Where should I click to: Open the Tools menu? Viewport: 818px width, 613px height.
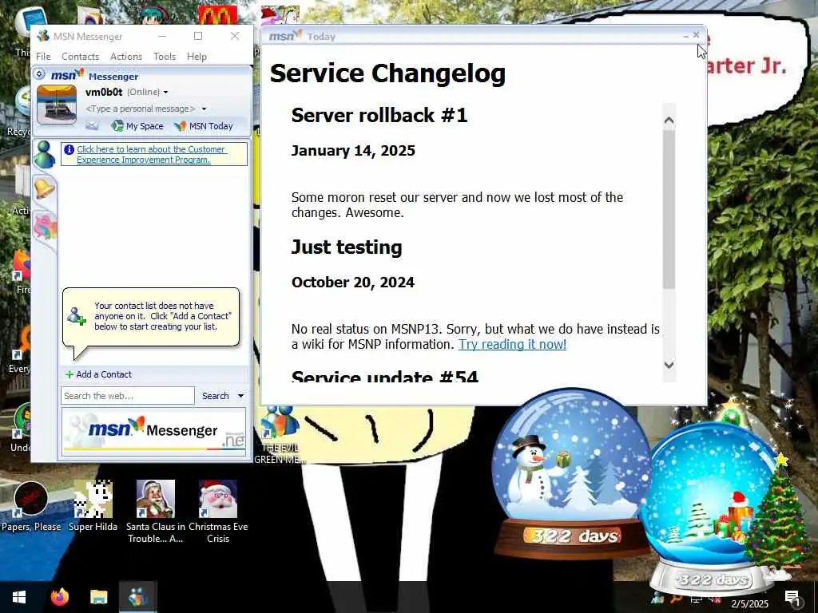(165, 57)
